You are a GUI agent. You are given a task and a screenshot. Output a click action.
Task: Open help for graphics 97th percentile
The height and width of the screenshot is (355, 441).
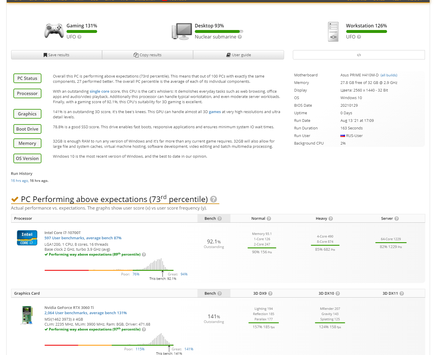click(x=144, y=330)
